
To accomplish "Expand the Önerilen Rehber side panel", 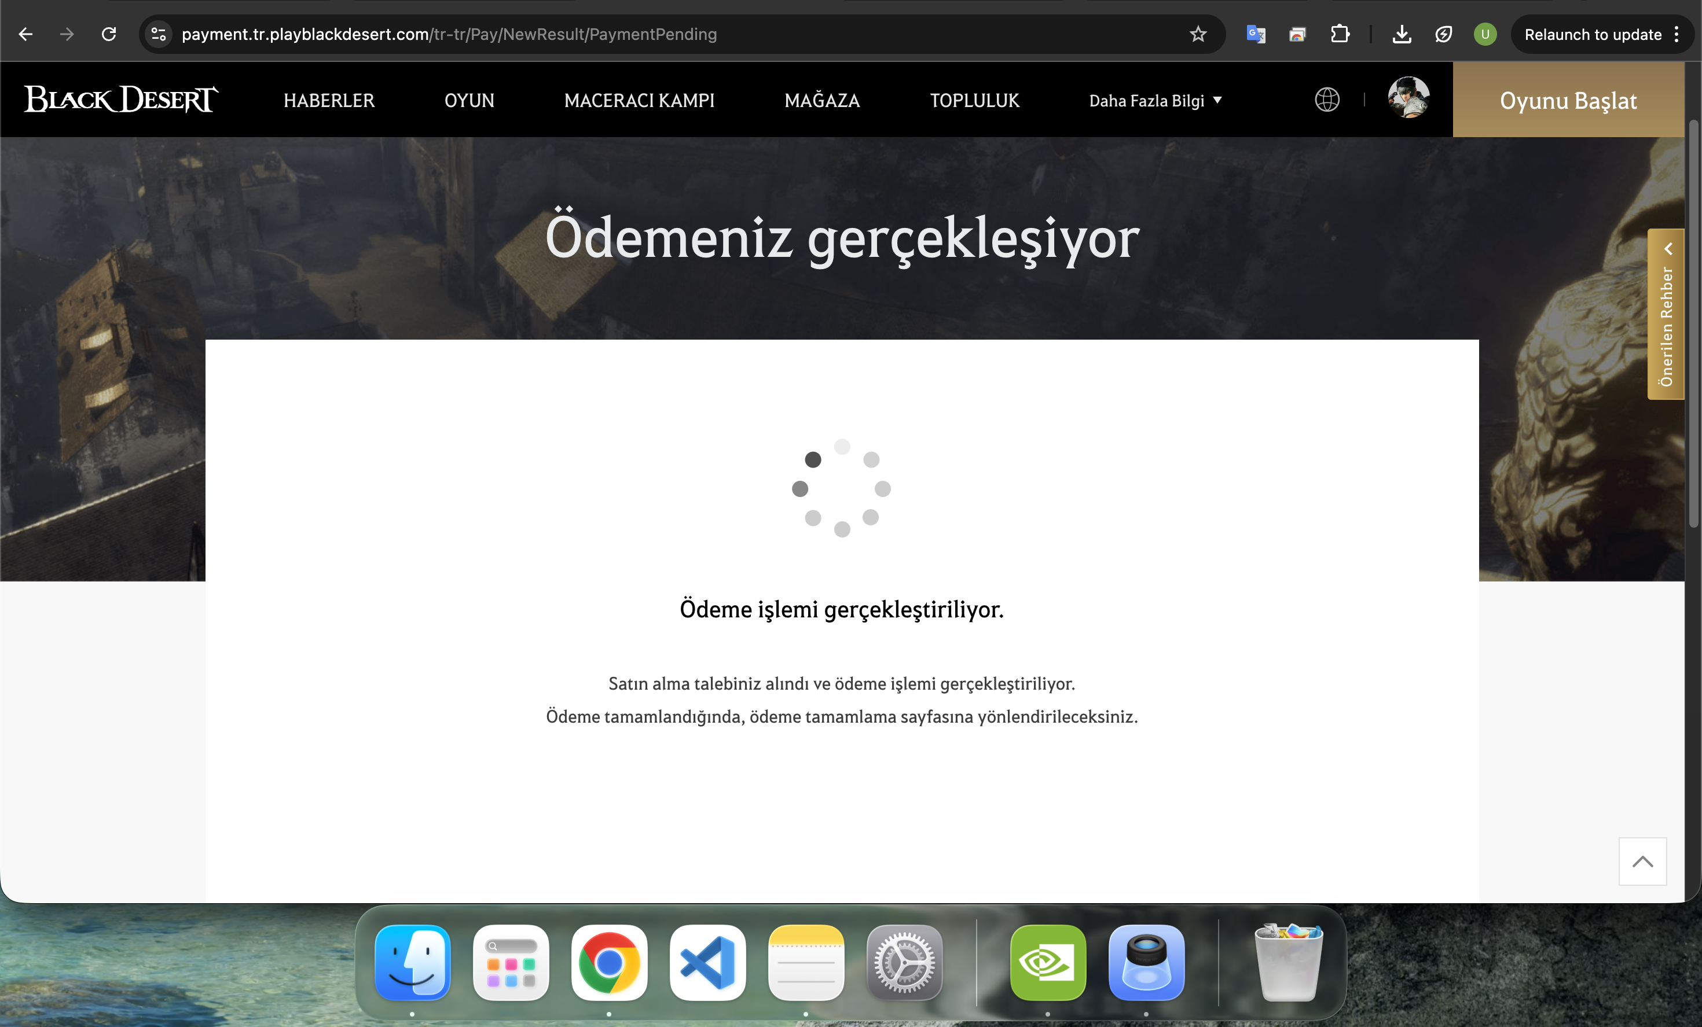I will coord(1666,314).
